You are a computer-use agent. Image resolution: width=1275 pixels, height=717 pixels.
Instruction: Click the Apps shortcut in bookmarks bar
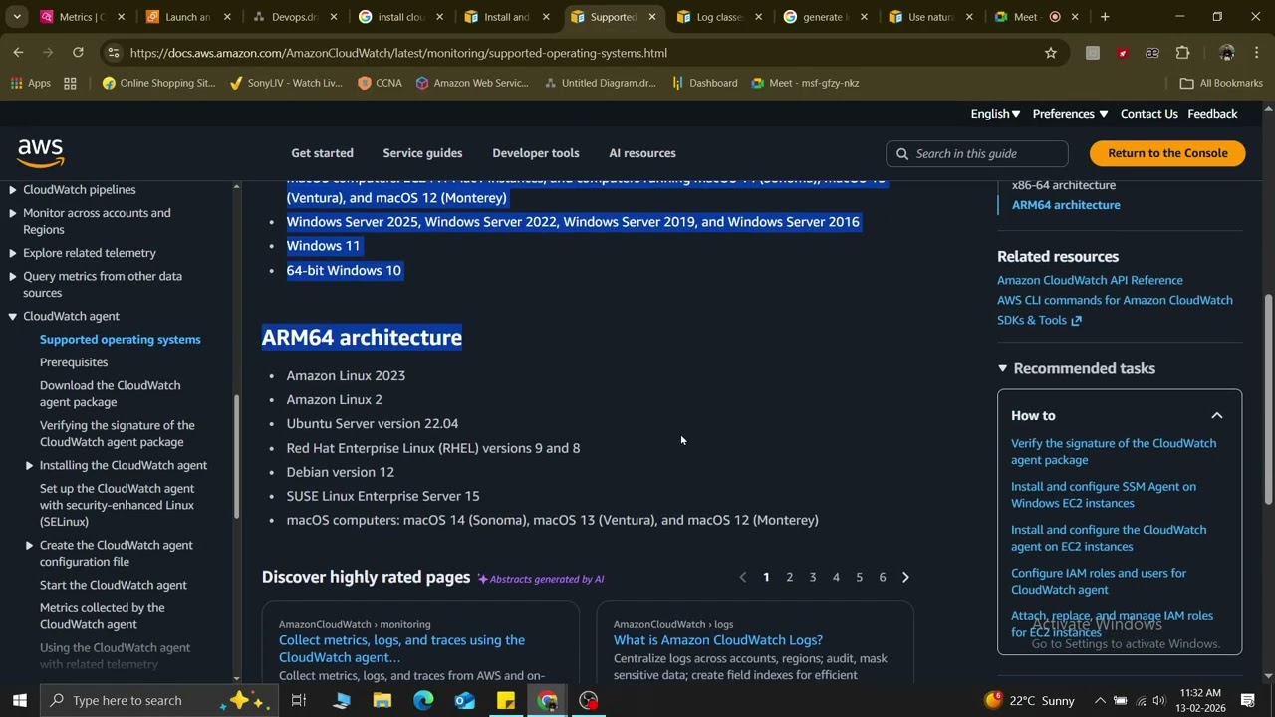31,83
